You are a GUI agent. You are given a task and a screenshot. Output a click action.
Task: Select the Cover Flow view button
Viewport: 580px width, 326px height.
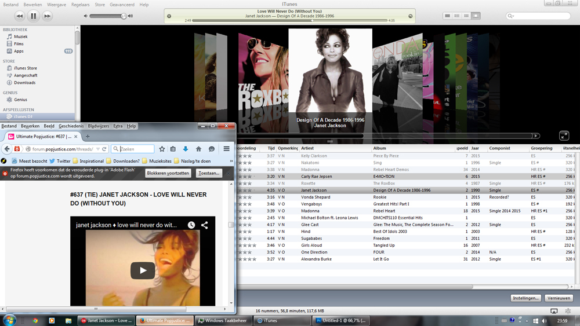pyautogui.click(x=476, y=16)
